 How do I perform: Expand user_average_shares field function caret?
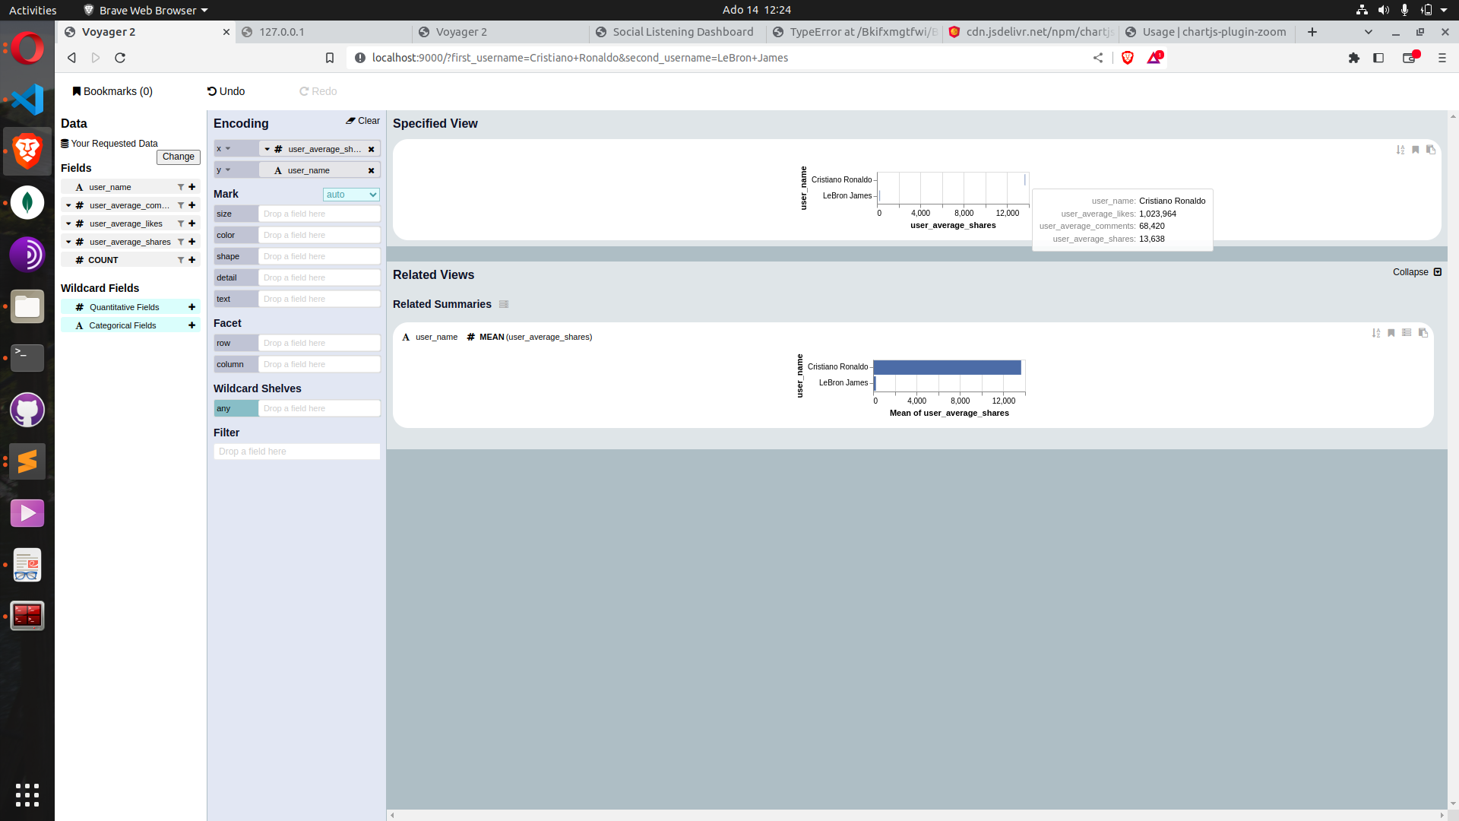coord(68,242)
